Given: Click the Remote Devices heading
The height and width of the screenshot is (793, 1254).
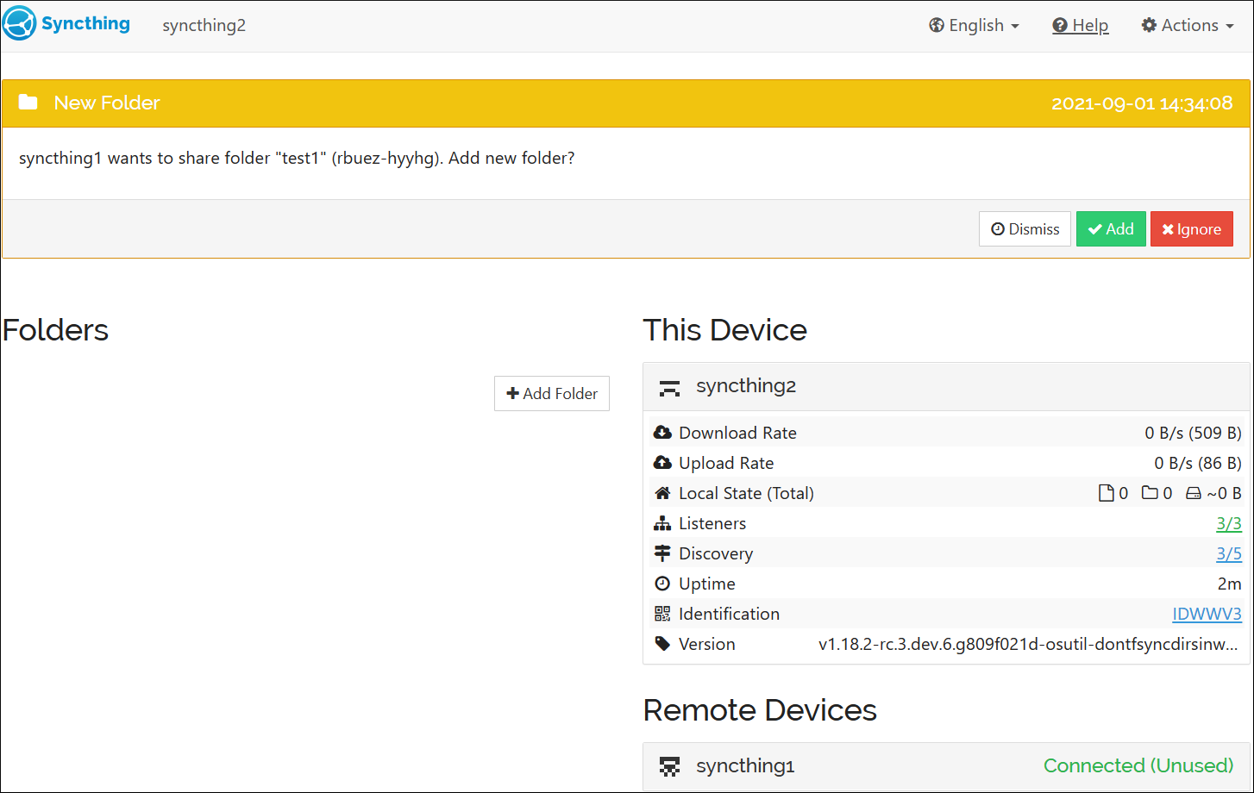Looking at the screenshot, I should tap(760, 710).
